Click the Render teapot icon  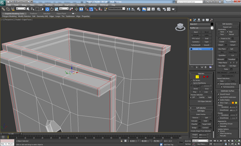[x=173, y=9]
